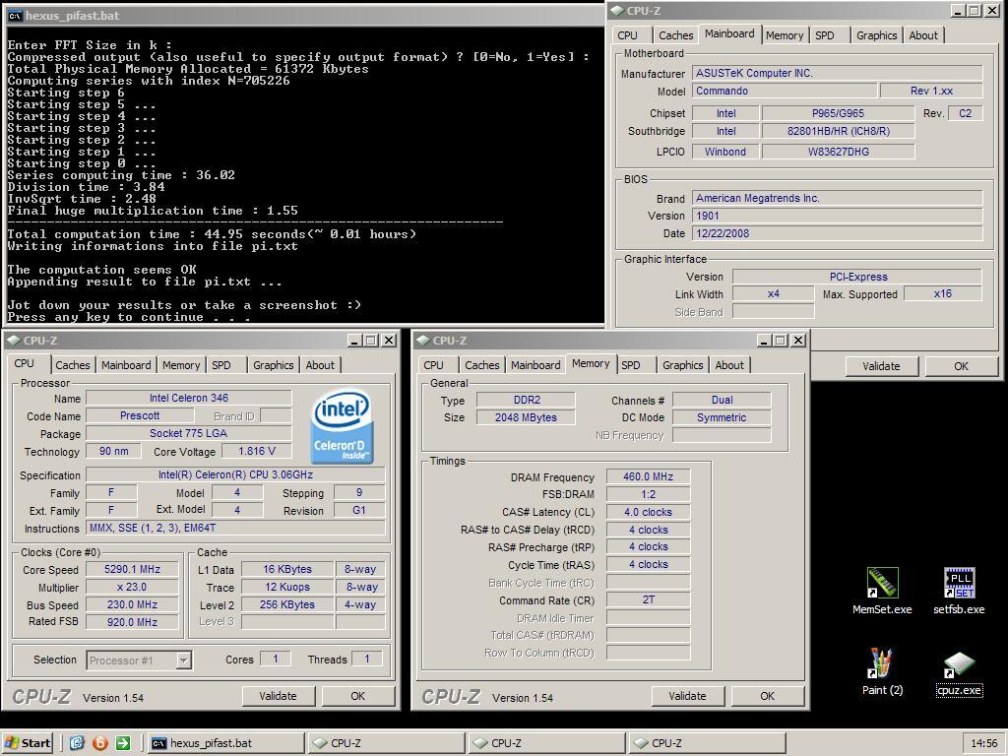Screen dimensions: 1008x756
Task: Click CPU-Z icon in the CPU window title bar
Action: tap(13, 340)
